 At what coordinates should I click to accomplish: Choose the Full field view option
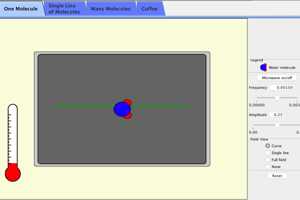click(x=267, y=160)
